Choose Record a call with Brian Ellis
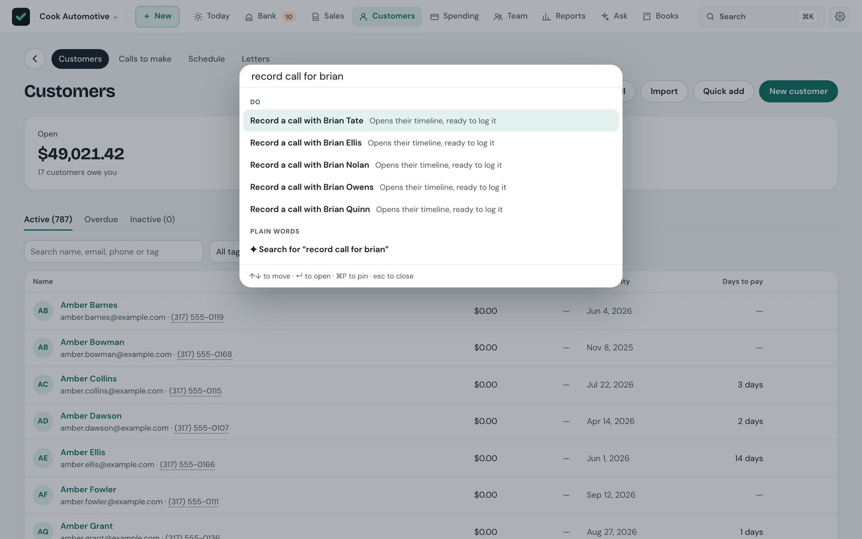The height and width of the screenshot is (539, 862). (x=431, y=143)
